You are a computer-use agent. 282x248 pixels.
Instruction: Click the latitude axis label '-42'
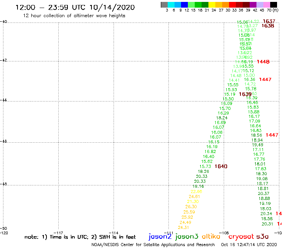3,60
